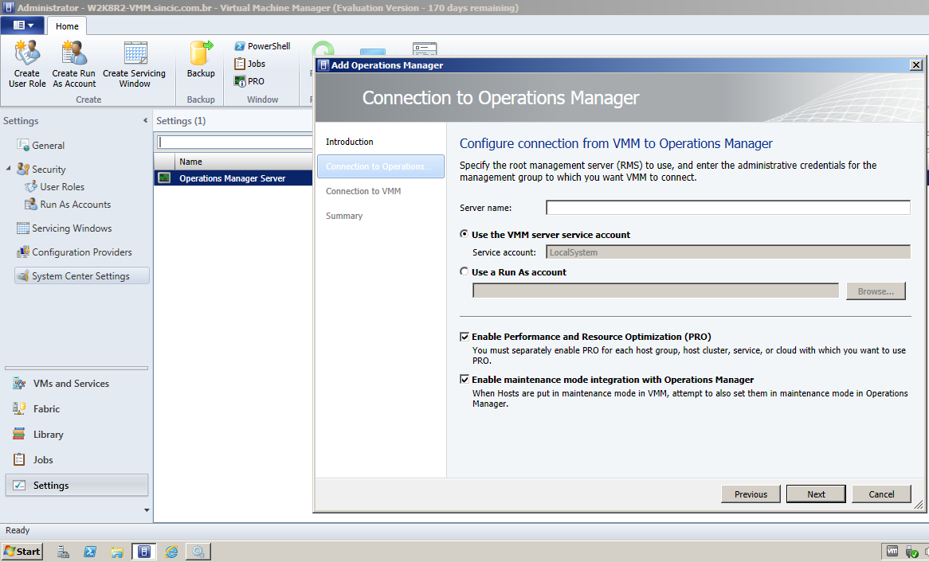Open Windows Explorer from taskbar
Screen dimensions: 929x562
pyautogui.click(x=117, y=552)
